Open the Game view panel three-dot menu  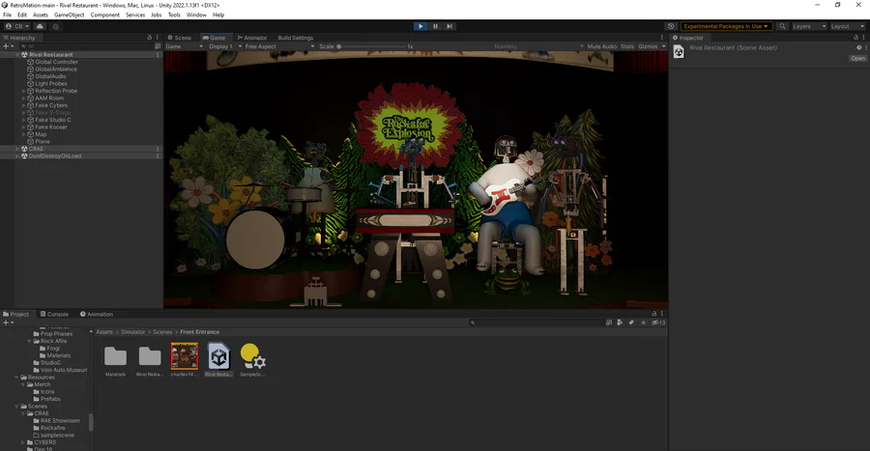pyautogui.click(x=662, y=37)
